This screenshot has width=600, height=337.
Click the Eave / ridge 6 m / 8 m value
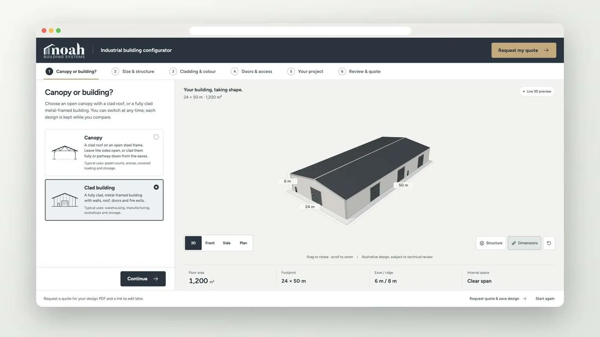386,281
